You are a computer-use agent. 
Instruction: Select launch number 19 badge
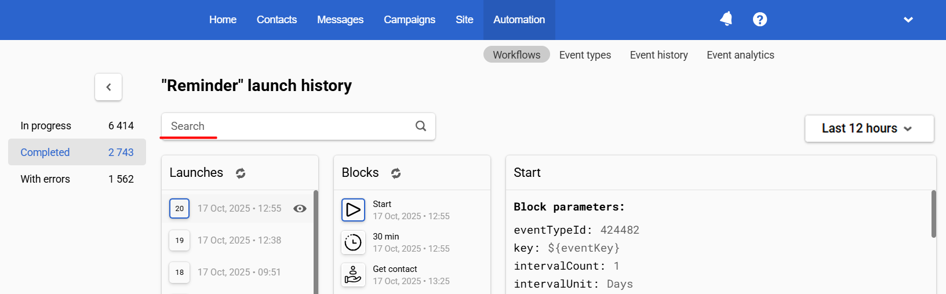click(x=180, y=240)
